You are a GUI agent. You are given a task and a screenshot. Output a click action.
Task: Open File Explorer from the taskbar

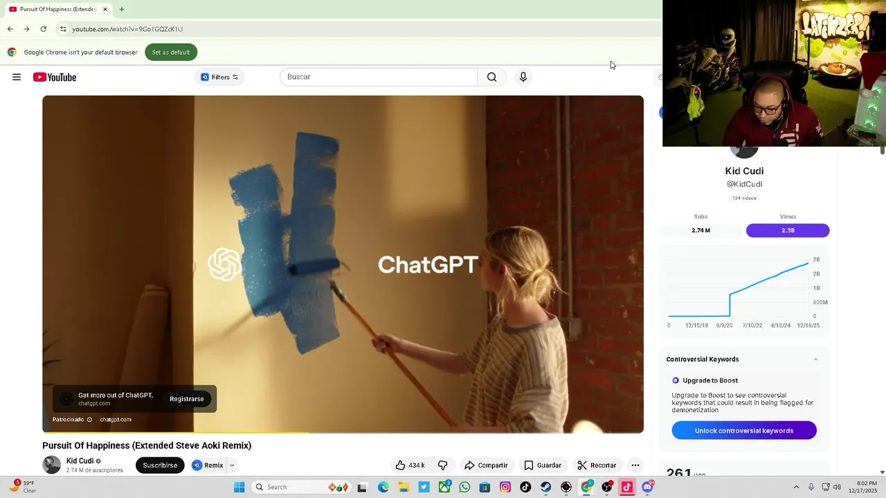click(x=404, y=487)
